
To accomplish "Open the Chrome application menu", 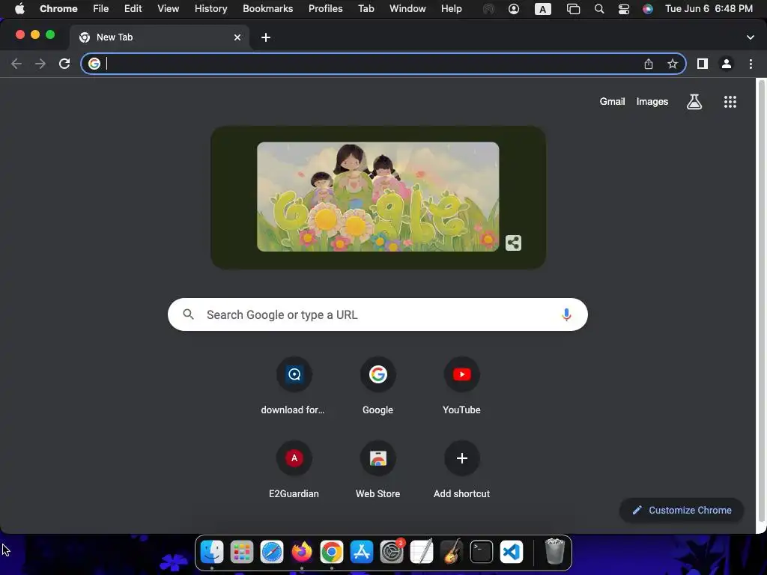I will coord(58,9).
